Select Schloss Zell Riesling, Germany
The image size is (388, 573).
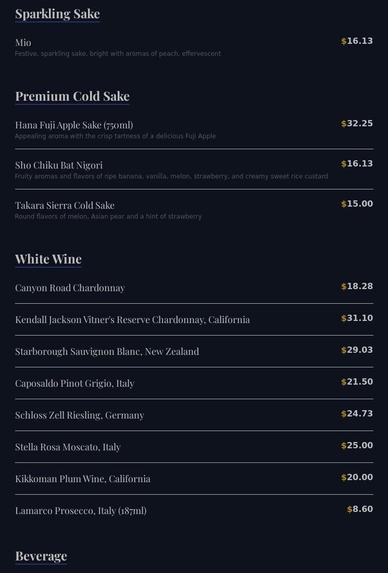[x=194, y=415]
